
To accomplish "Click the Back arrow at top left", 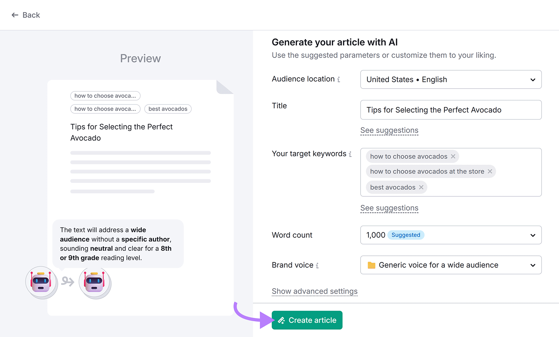I will pos(14,15).
